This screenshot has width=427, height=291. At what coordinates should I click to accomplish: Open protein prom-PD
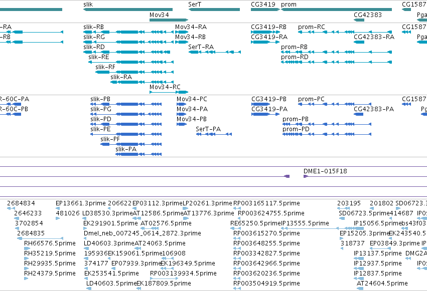click(296, 129)
